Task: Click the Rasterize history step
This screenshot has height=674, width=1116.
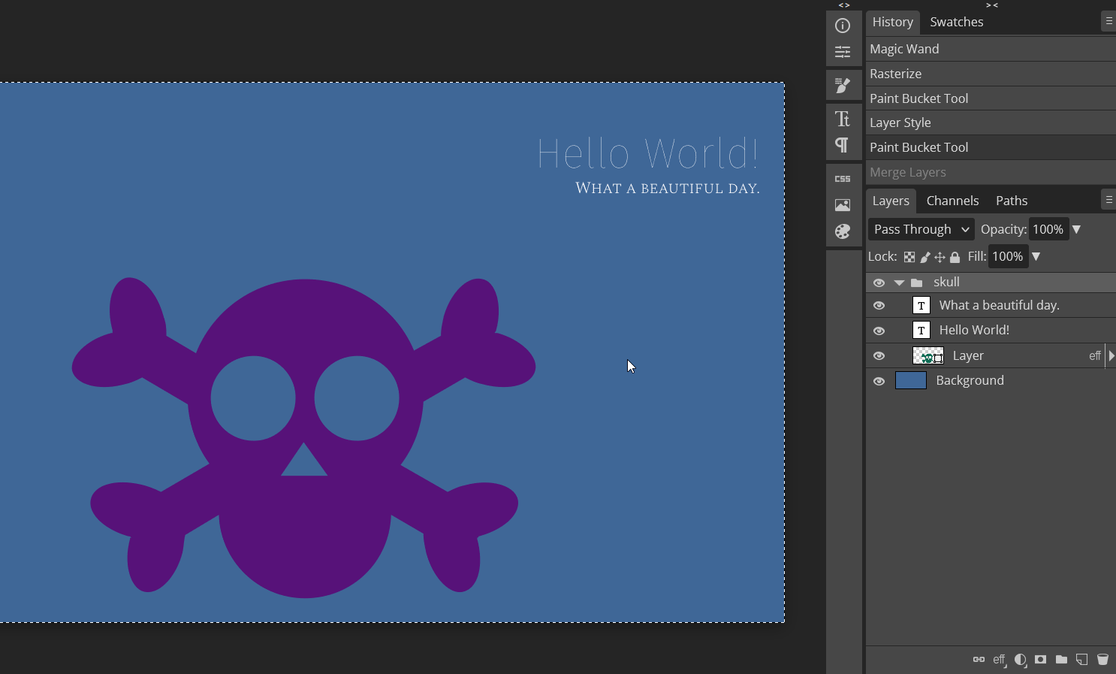Action: 895,74
